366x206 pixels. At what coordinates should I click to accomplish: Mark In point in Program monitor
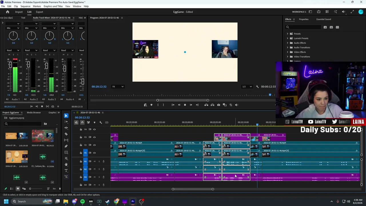click(158, 105)
